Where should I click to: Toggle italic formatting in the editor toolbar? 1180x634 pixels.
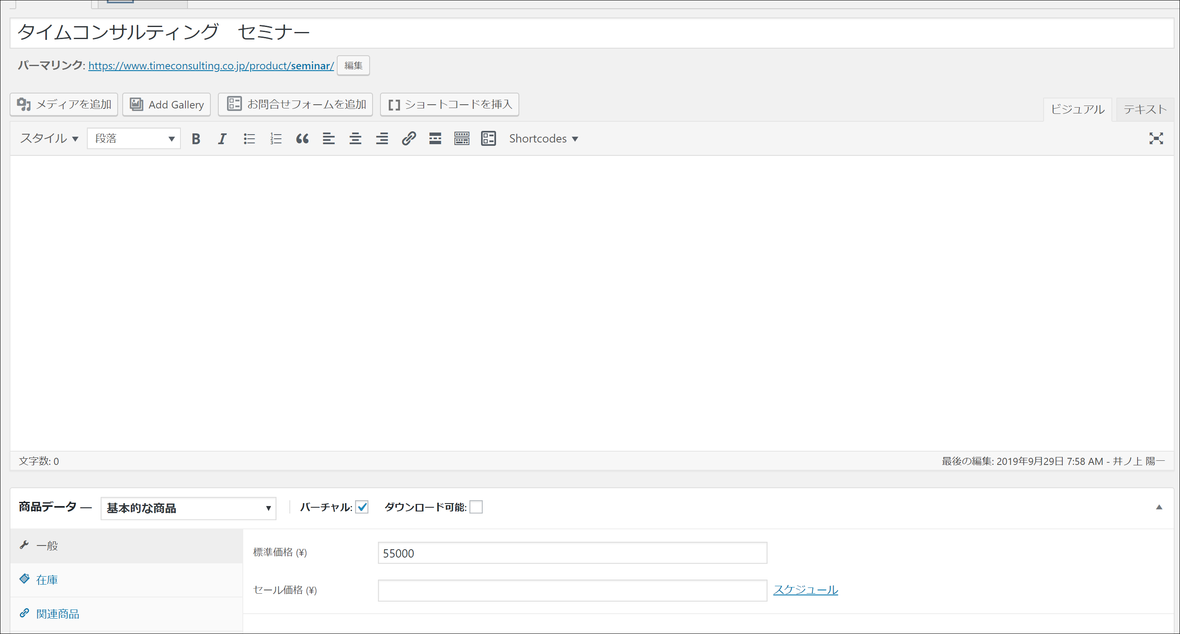[222, 139]
